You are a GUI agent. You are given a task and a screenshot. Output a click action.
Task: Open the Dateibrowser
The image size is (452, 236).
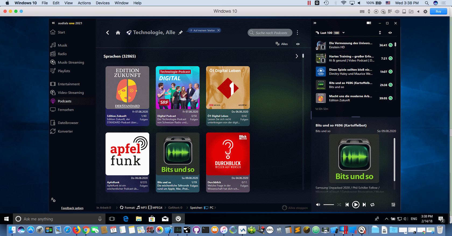[x=68, y=123]
